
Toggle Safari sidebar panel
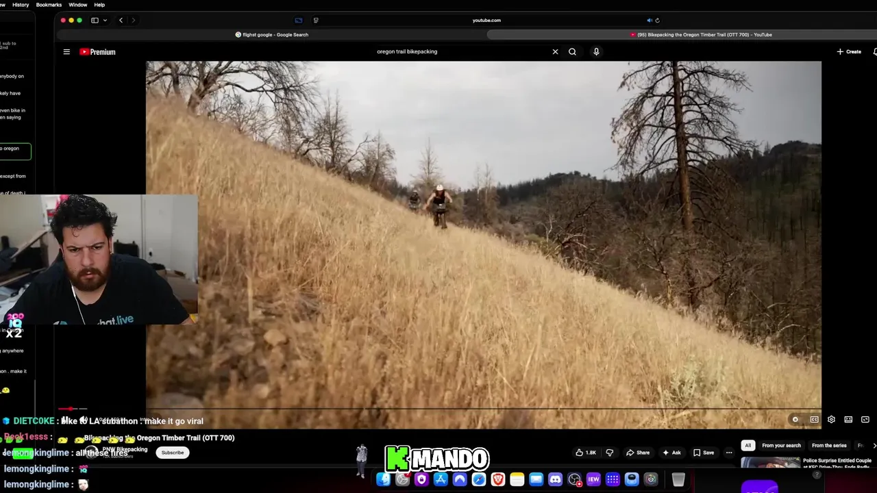coord(95,21)
